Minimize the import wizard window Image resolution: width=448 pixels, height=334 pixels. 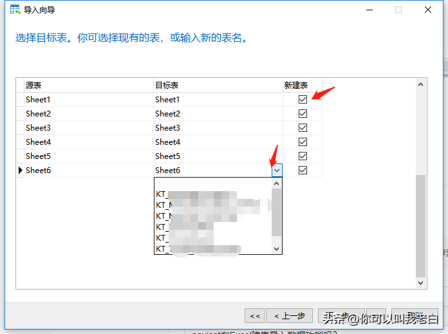[x=369, y=10]
